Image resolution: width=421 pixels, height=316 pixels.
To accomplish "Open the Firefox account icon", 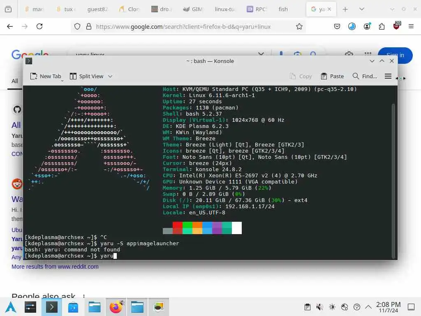I will click(x=367, y=26).
